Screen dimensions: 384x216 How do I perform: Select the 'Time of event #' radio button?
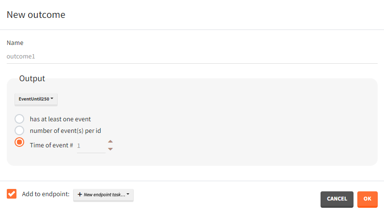[19, 143]
